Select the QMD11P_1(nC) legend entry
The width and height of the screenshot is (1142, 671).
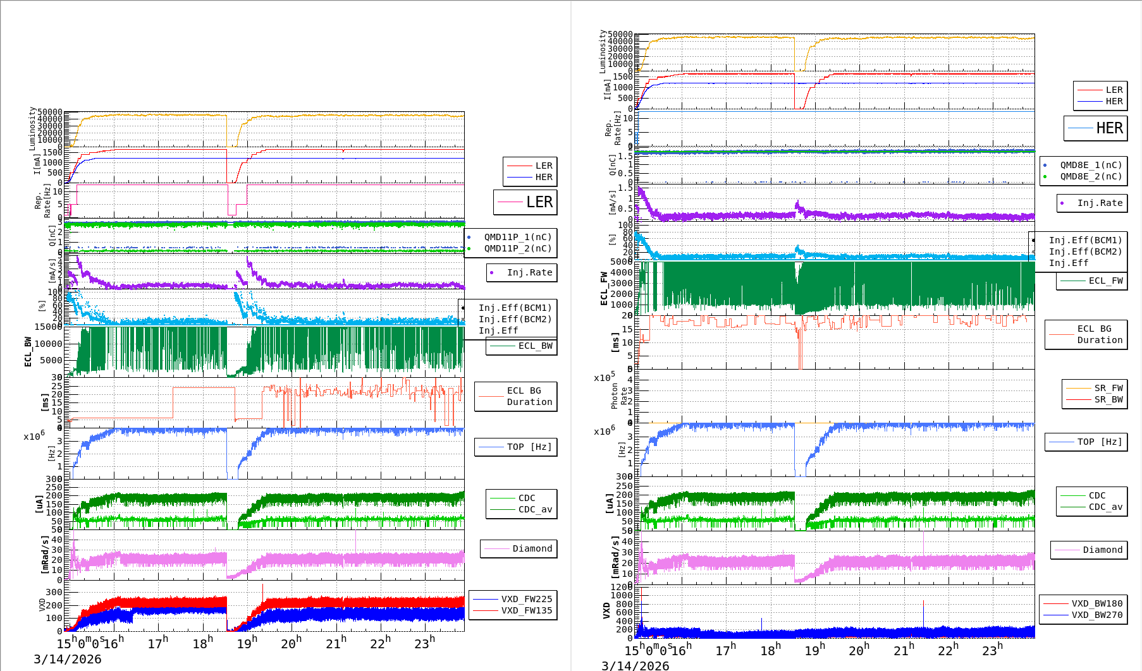point(510,237)
